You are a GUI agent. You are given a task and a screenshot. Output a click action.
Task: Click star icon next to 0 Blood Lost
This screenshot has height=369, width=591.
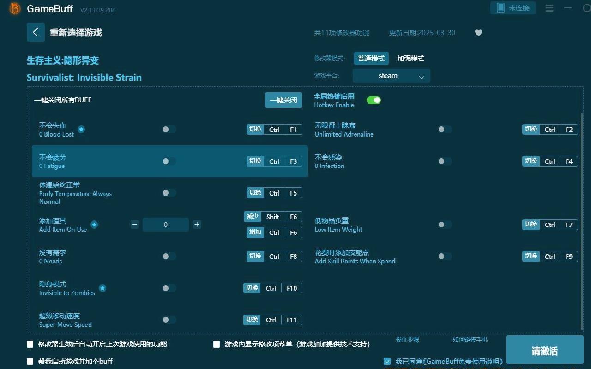[81, 130]
